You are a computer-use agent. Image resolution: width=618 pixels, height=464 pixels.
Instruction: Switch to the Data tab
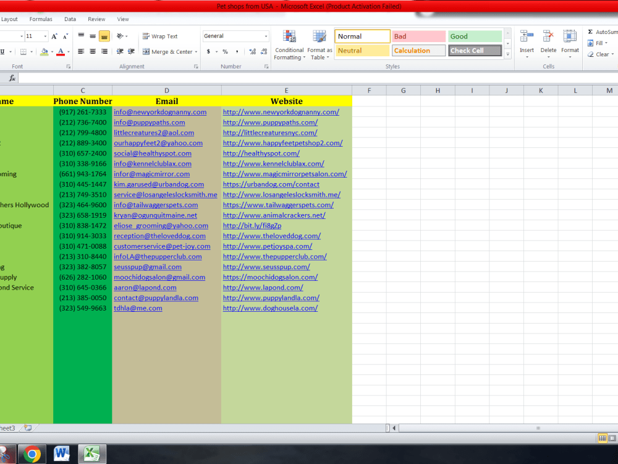coord(70,19)
